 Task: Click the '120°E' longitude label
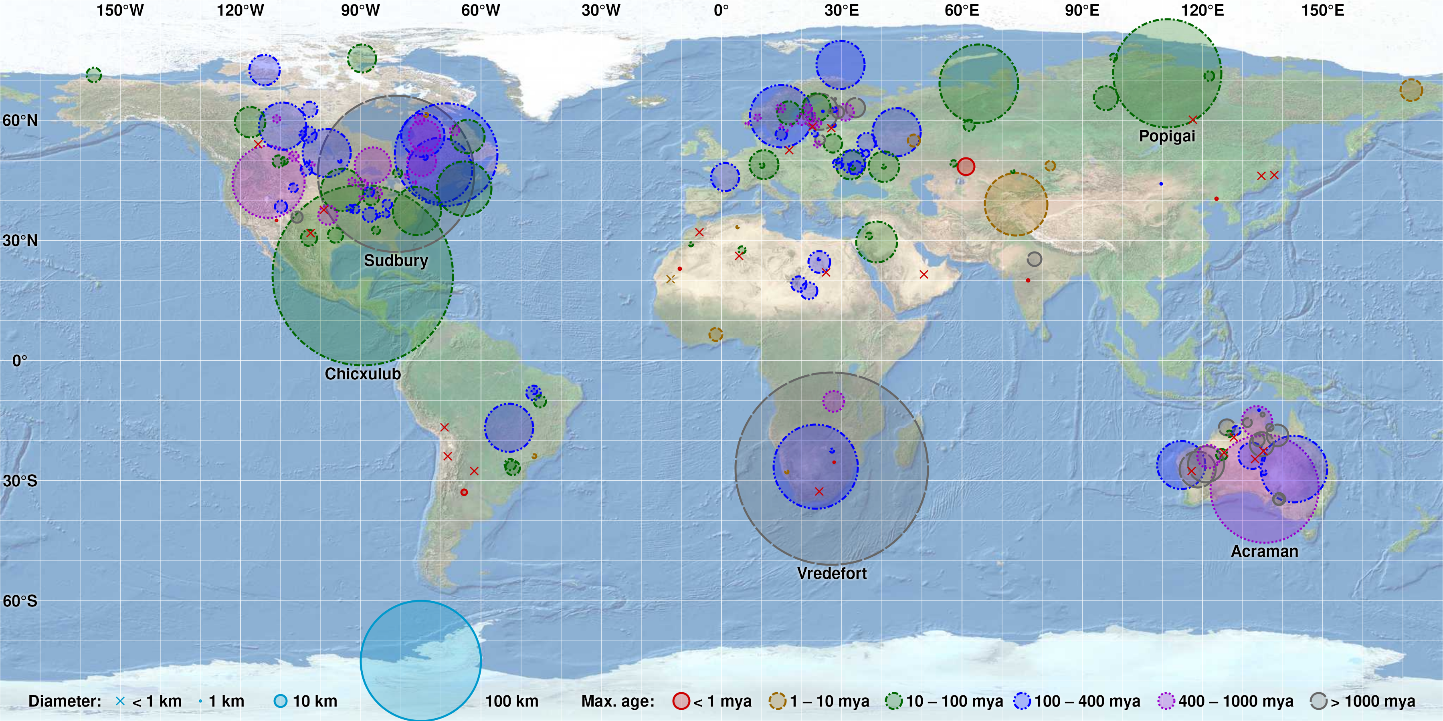tap(1202, 10)
